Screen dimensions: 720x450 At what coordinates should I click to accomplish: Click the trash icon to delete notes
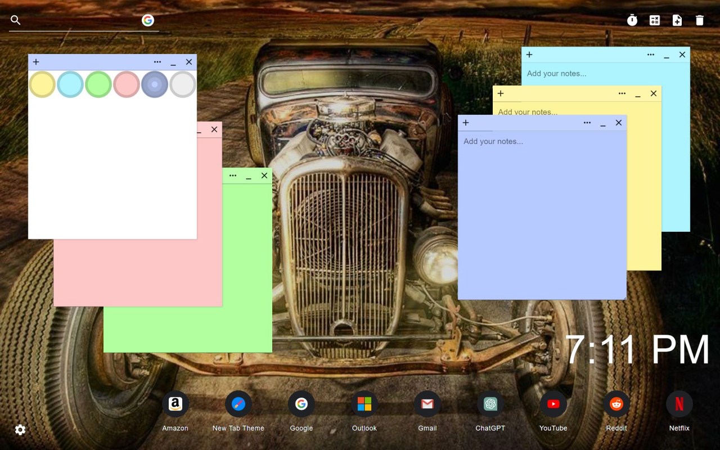tap(700, 20)
